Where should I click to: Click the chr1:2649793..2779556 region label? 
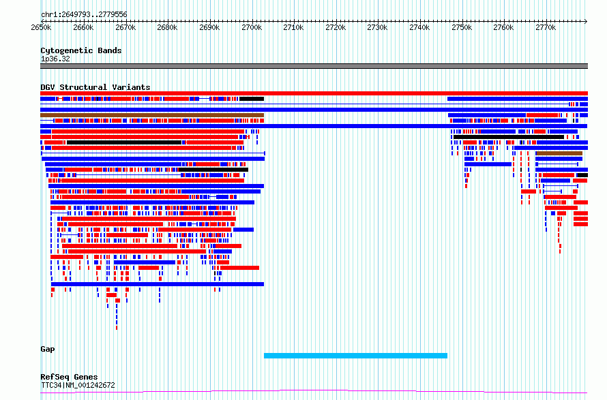(x=84, y=14)
